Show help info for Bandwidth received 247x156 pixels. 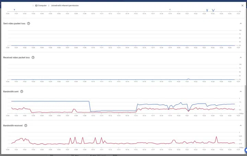[26, 126]
